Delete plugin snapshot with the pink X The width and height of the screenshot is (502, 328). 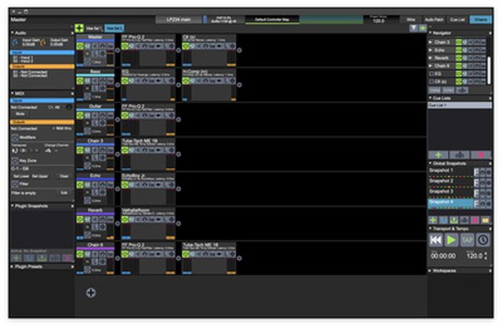(67, 258)
